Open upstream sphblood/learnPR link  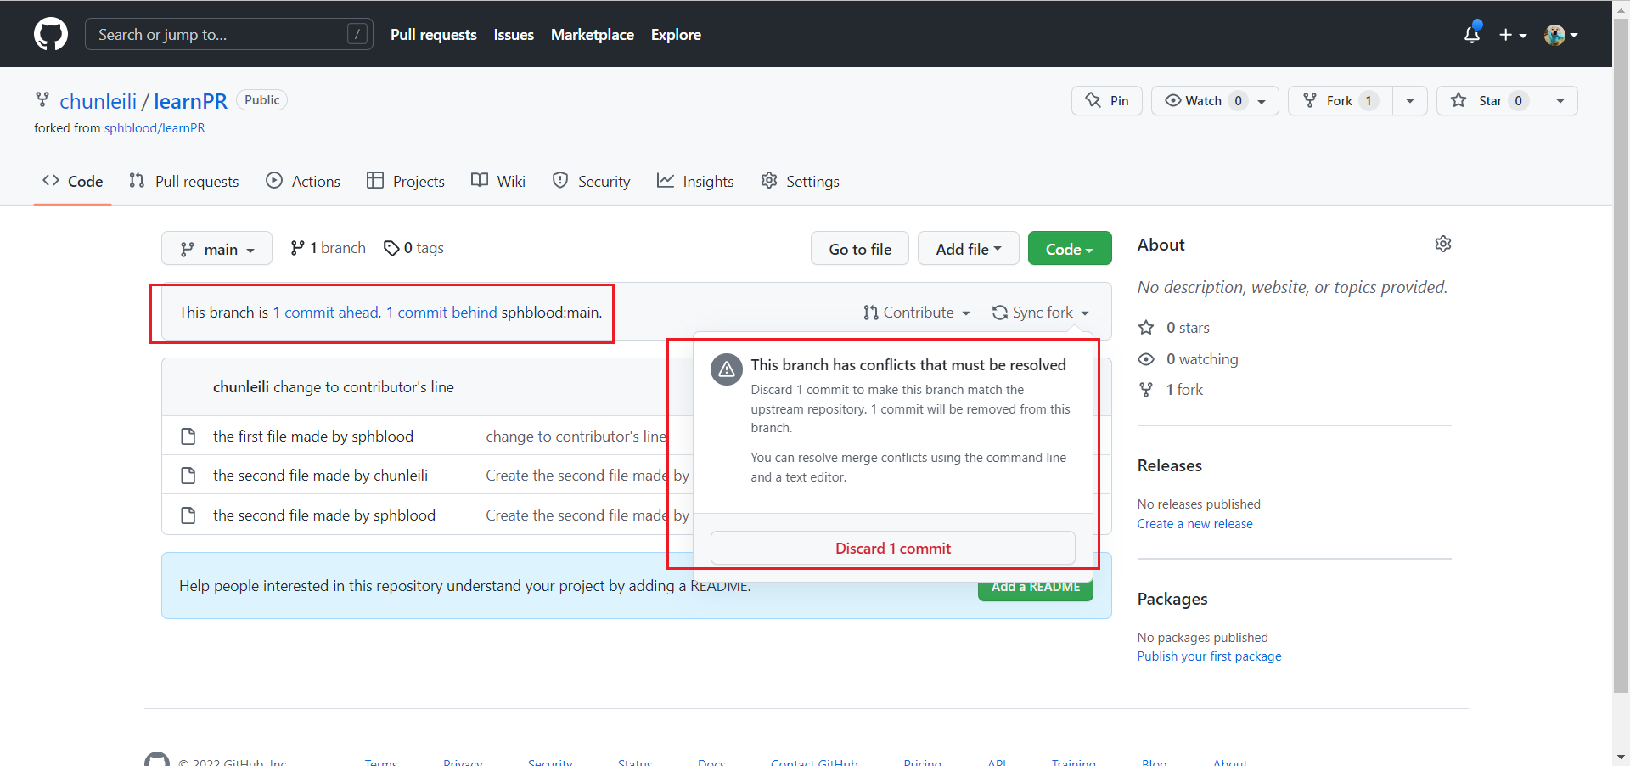[x=155, y=128]
